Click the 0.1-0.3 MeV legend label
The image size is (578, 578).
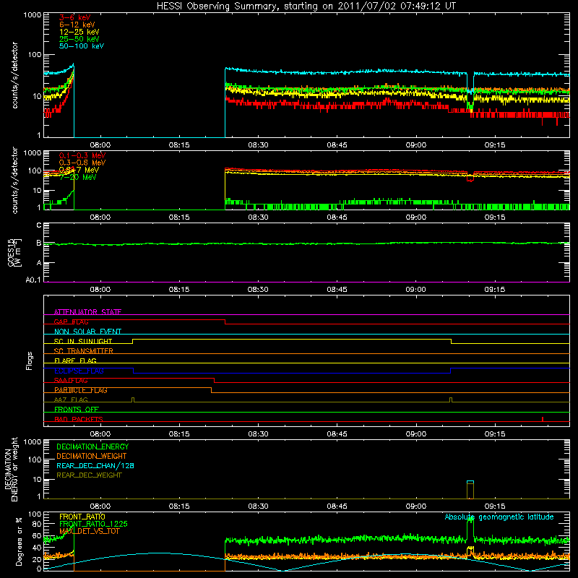tap(82, 155)
